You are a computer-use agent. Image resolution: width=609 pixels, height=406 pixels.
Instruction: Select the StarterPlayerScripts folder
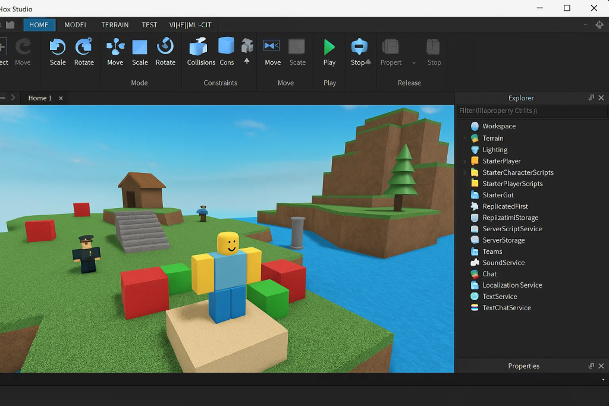point(512,184)
